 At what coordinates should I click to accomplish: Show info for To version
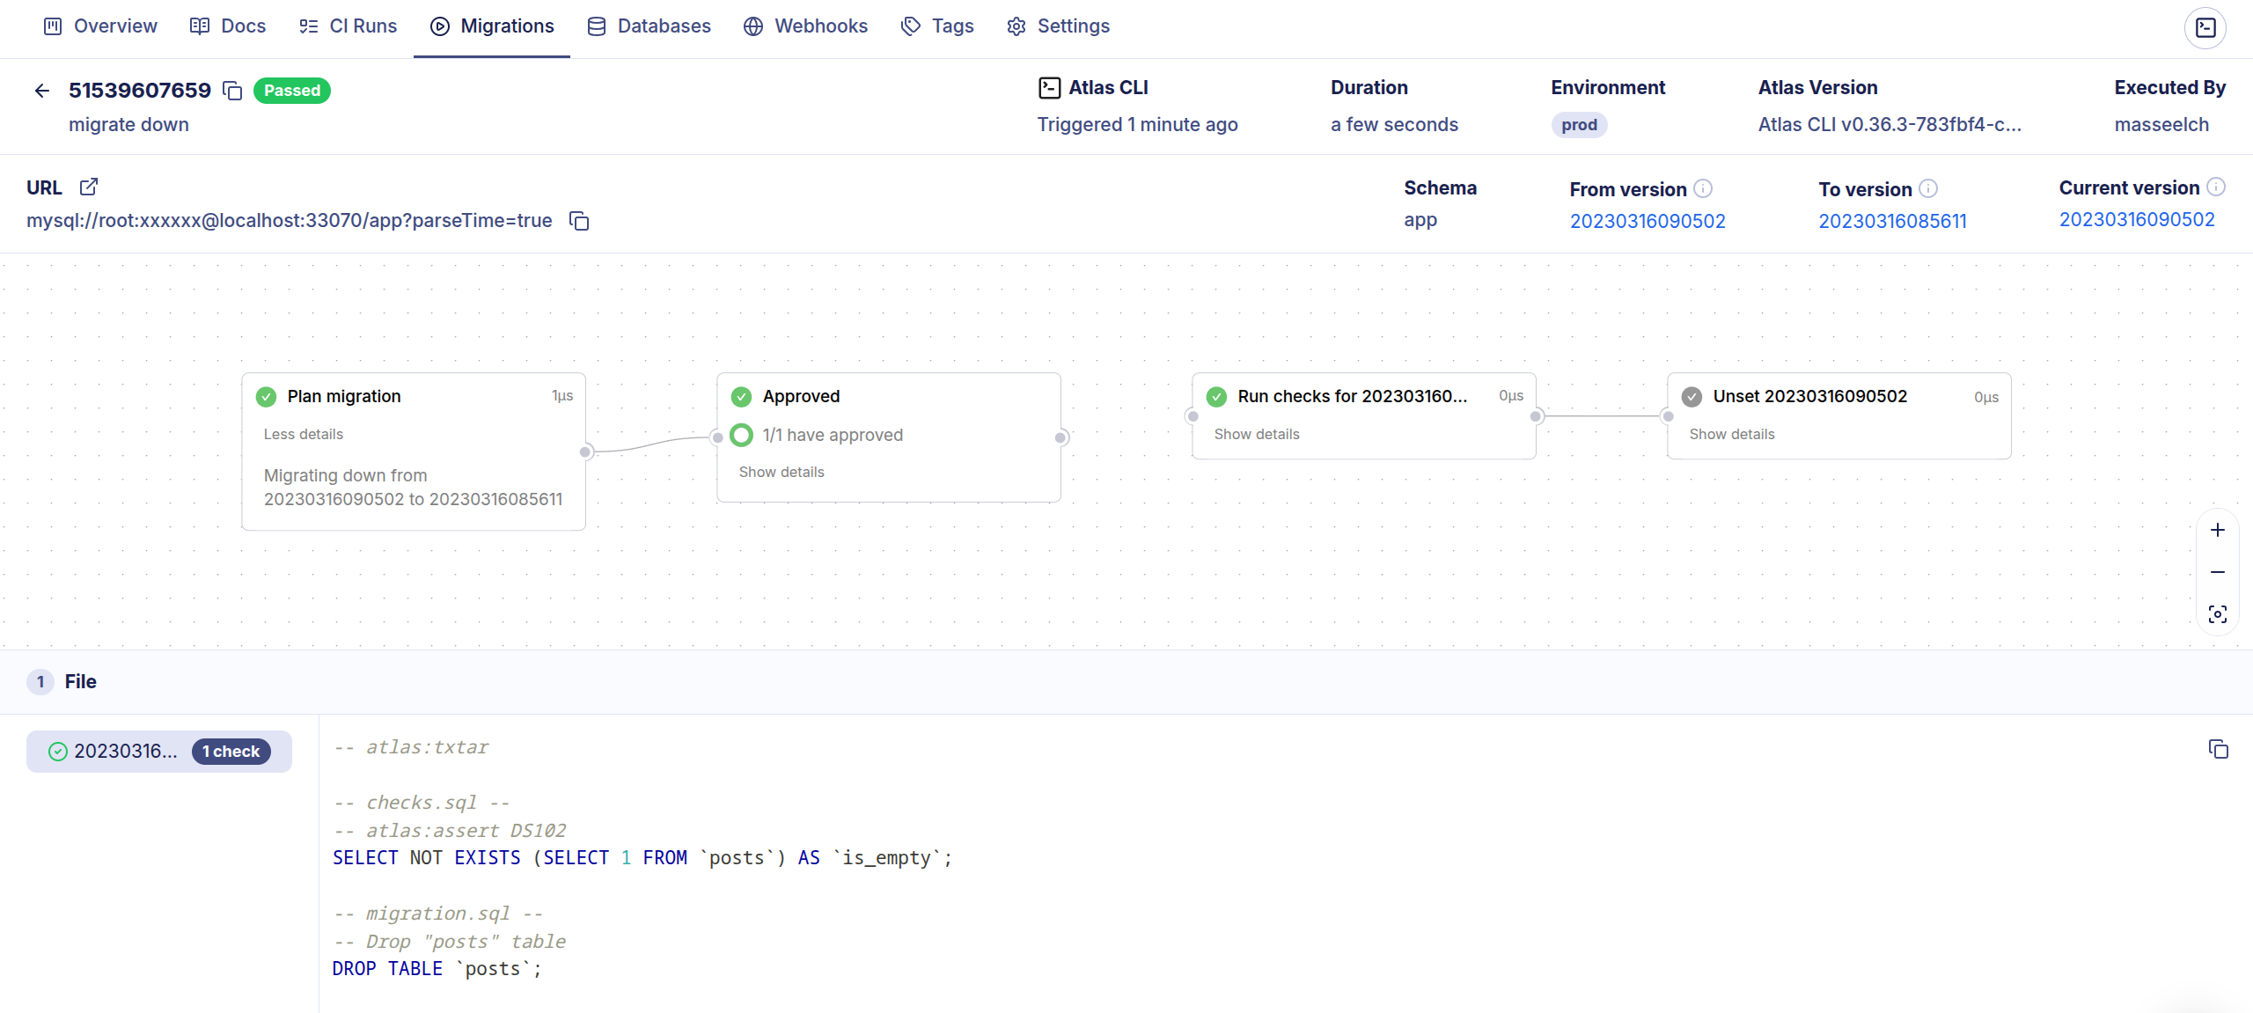point(1928,188)
